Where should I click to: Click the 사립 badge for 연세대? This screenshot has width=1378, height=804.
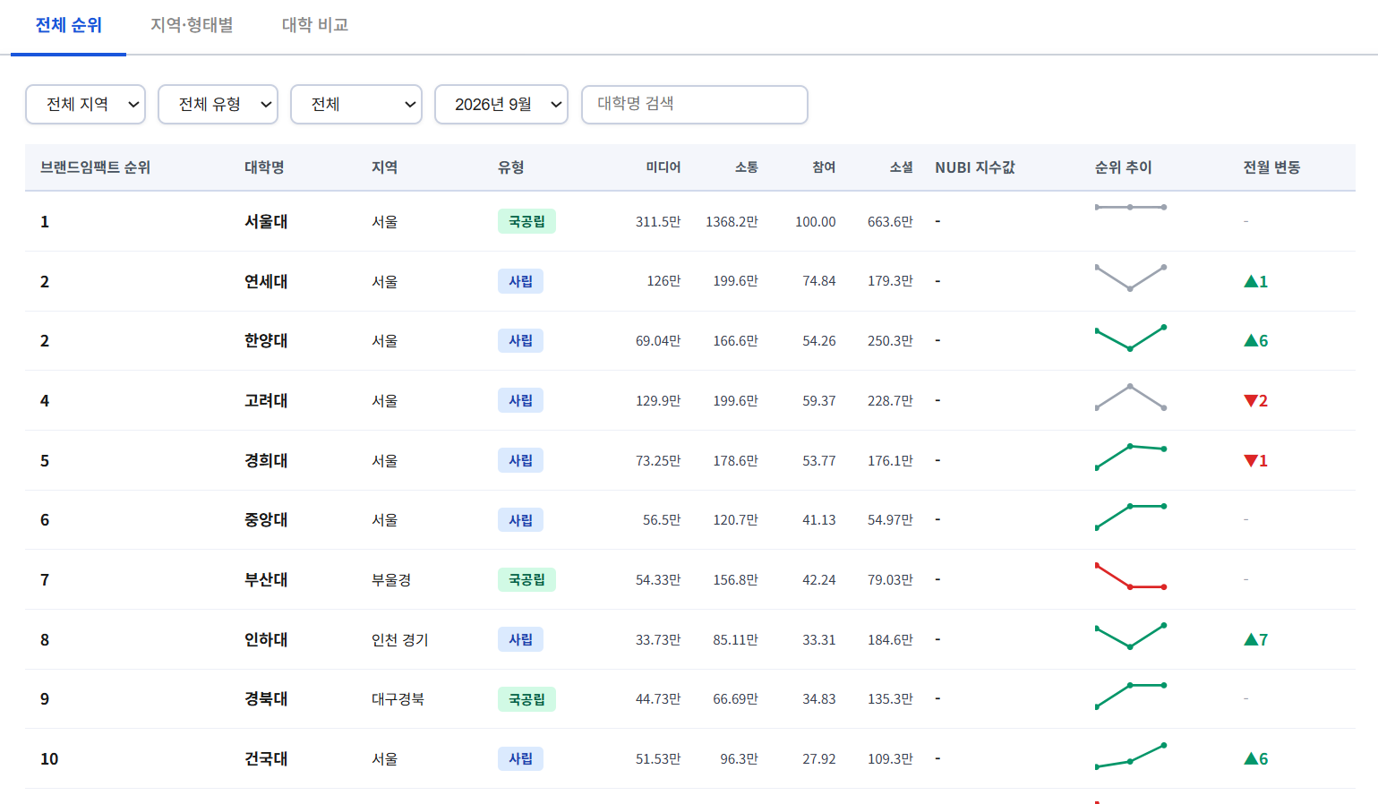pos(520,281)
